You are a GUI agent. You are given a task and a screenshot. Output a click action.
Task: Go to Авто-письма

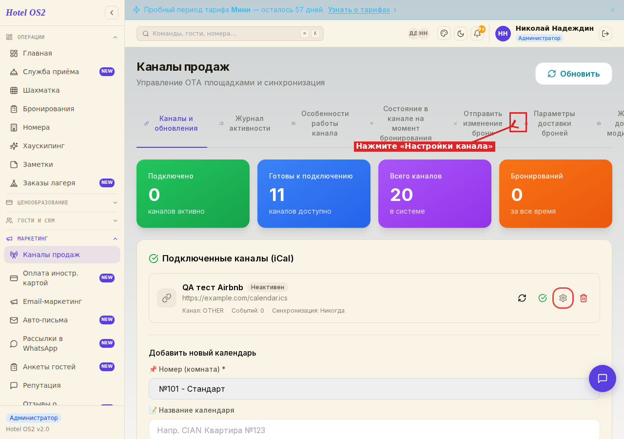[62, 320]
